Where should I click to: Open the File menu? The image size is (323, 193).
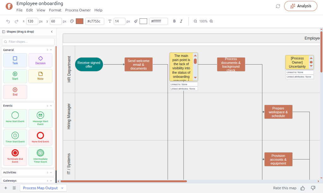pyautogui.click(x=19, y=10)
